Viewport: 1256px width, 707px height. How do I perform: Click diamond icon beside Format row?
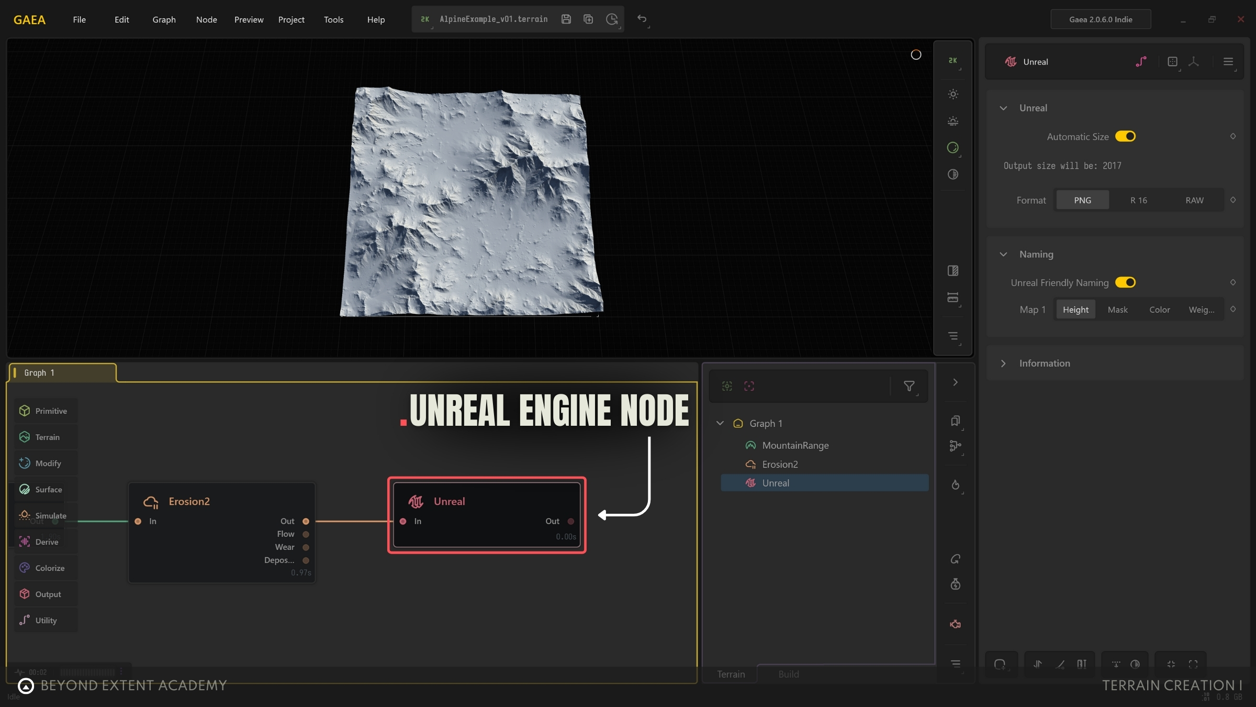coord(1233,200)
